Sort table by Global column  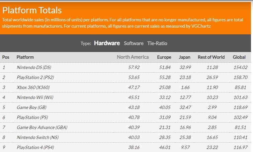coord(239,57)
